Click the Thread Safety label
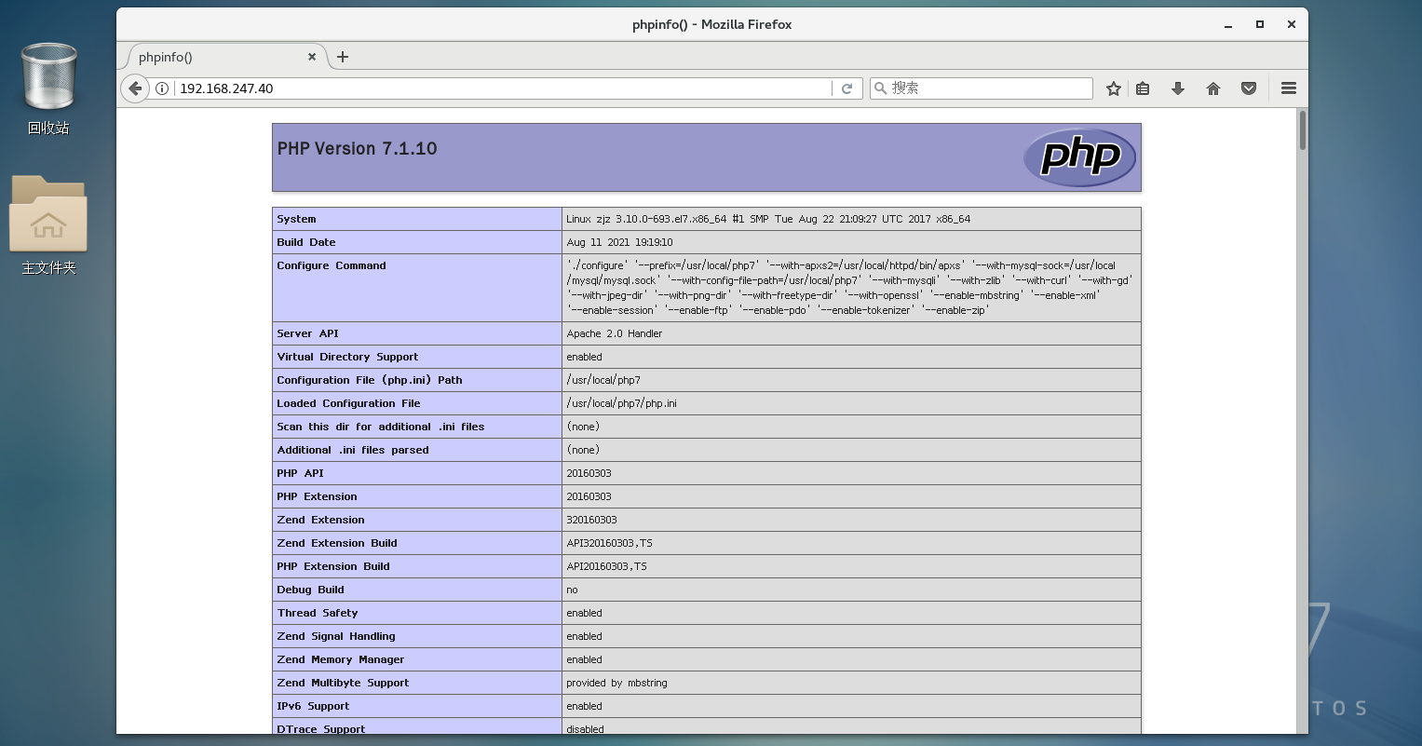The height and width of the screenshot is (746, 1422). (x=318, y=613)
